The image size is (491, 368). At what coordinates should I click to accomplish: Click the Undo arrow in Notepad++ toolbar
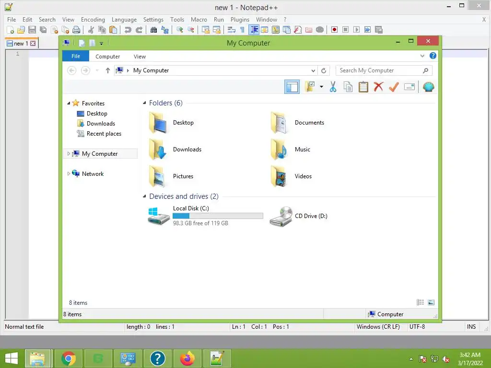click(x=128, y=30)
